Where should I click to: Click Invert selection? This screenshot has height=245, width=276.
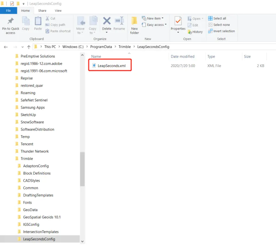click(x=221, y=31)
